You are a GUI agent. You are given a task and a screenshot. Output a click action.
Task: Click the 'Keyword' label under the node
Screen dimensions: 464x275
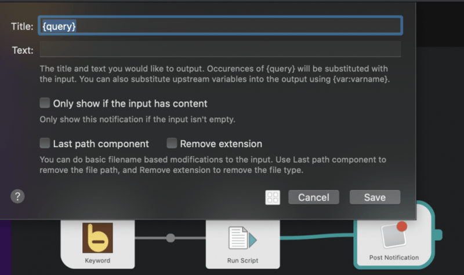click(x=97, y=261)
